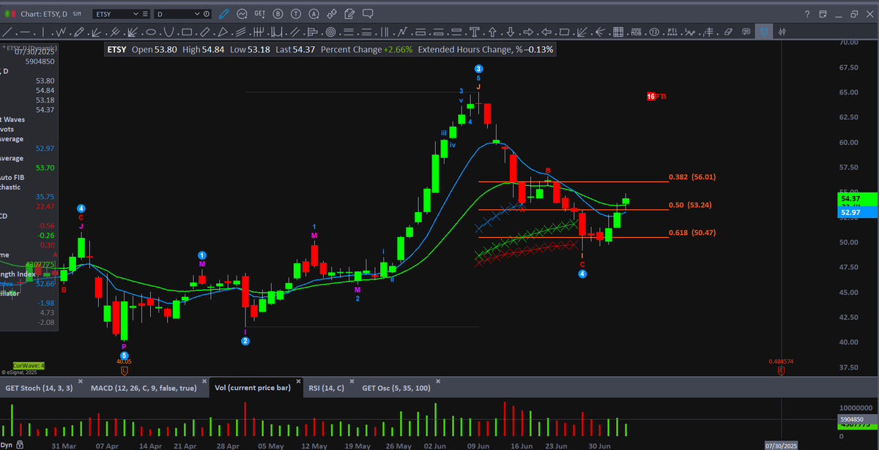879x450 pixels.
Task: Click the circled B button
Action: coord(278,14)
